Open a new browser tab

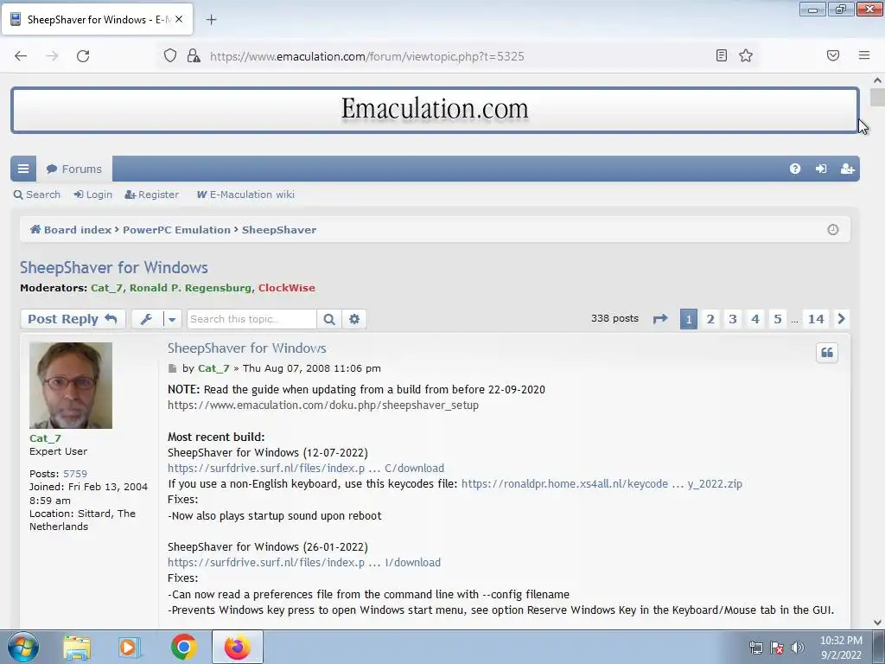211,20
